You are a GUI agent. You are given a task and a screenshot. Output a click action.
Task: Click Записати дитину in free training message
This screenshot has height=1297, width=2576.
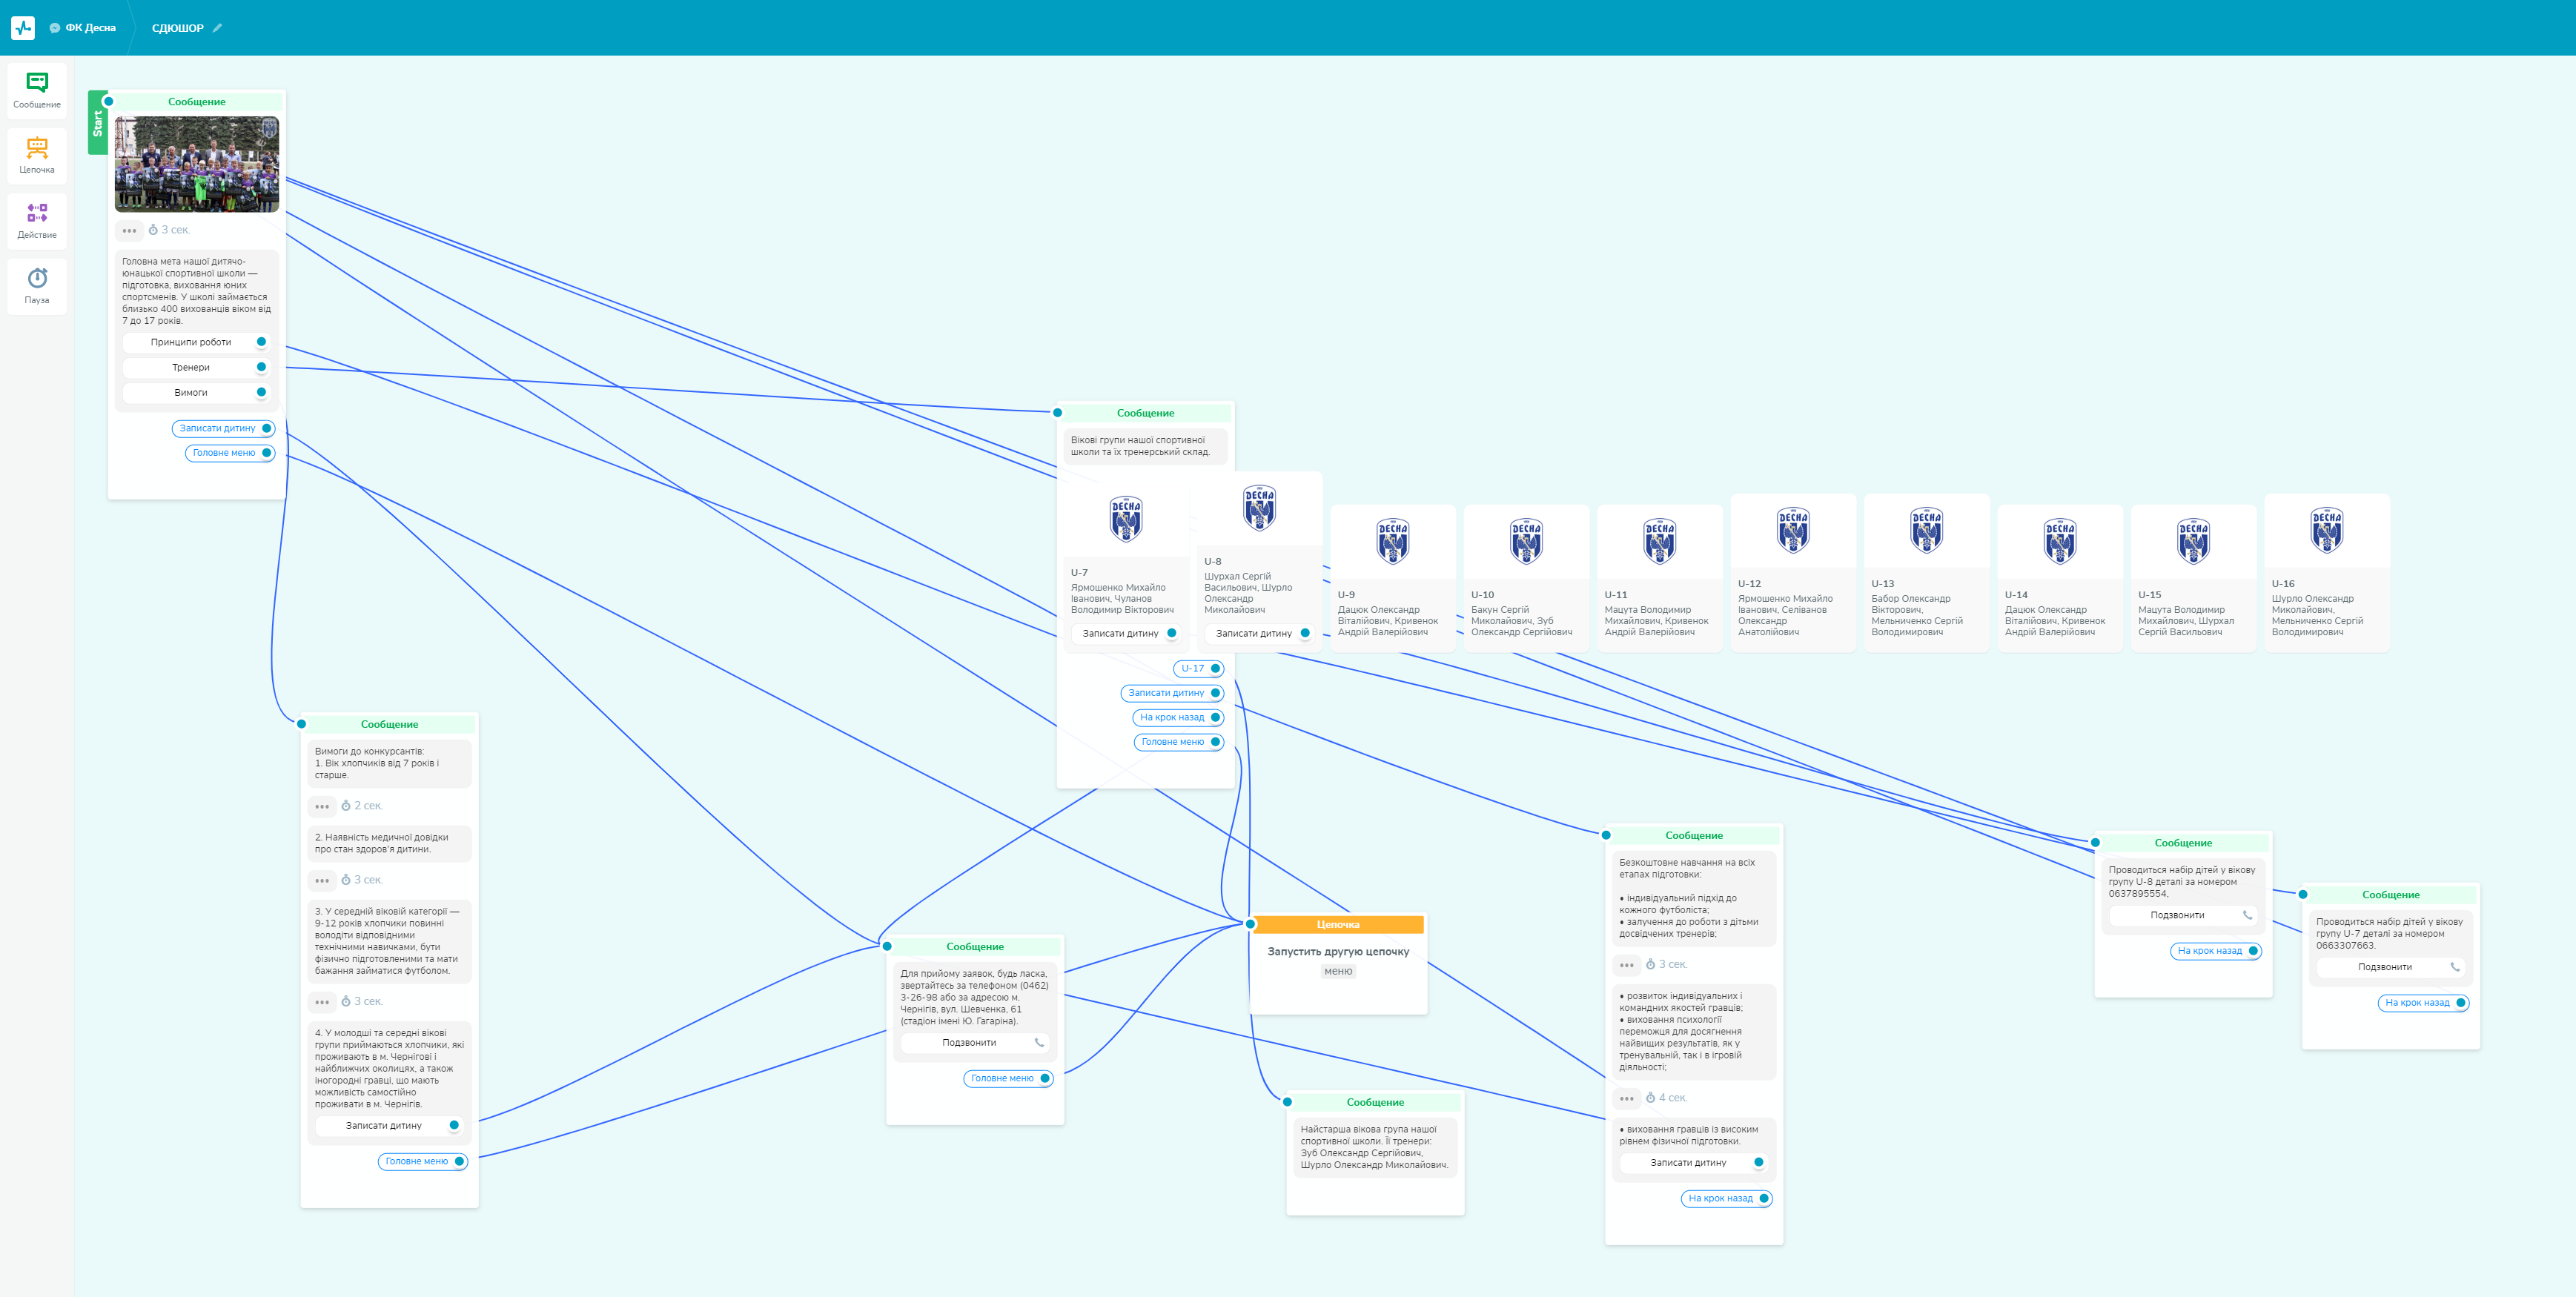[x=1694, y=1163]
